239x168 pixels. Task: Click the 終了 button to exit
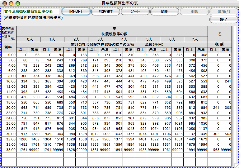click(224, 20)
